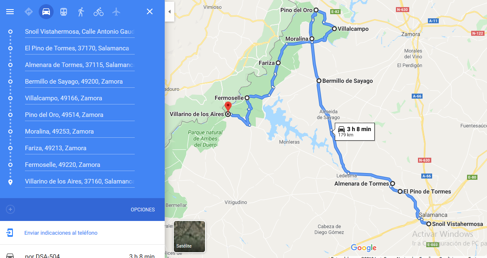The image size is (487, 258).
Task: Edit the Bermillo de Sayago waypoint
Action: coord(79,82)
